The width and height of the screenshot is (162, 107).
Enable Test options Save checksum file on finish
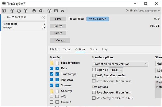[x=94, y=92]
